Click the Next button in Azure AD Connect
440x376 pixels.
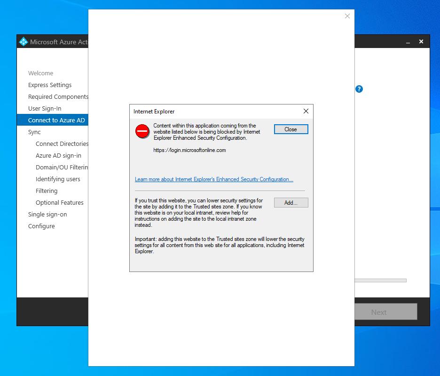pyautogui.click(x=386, y=312)
